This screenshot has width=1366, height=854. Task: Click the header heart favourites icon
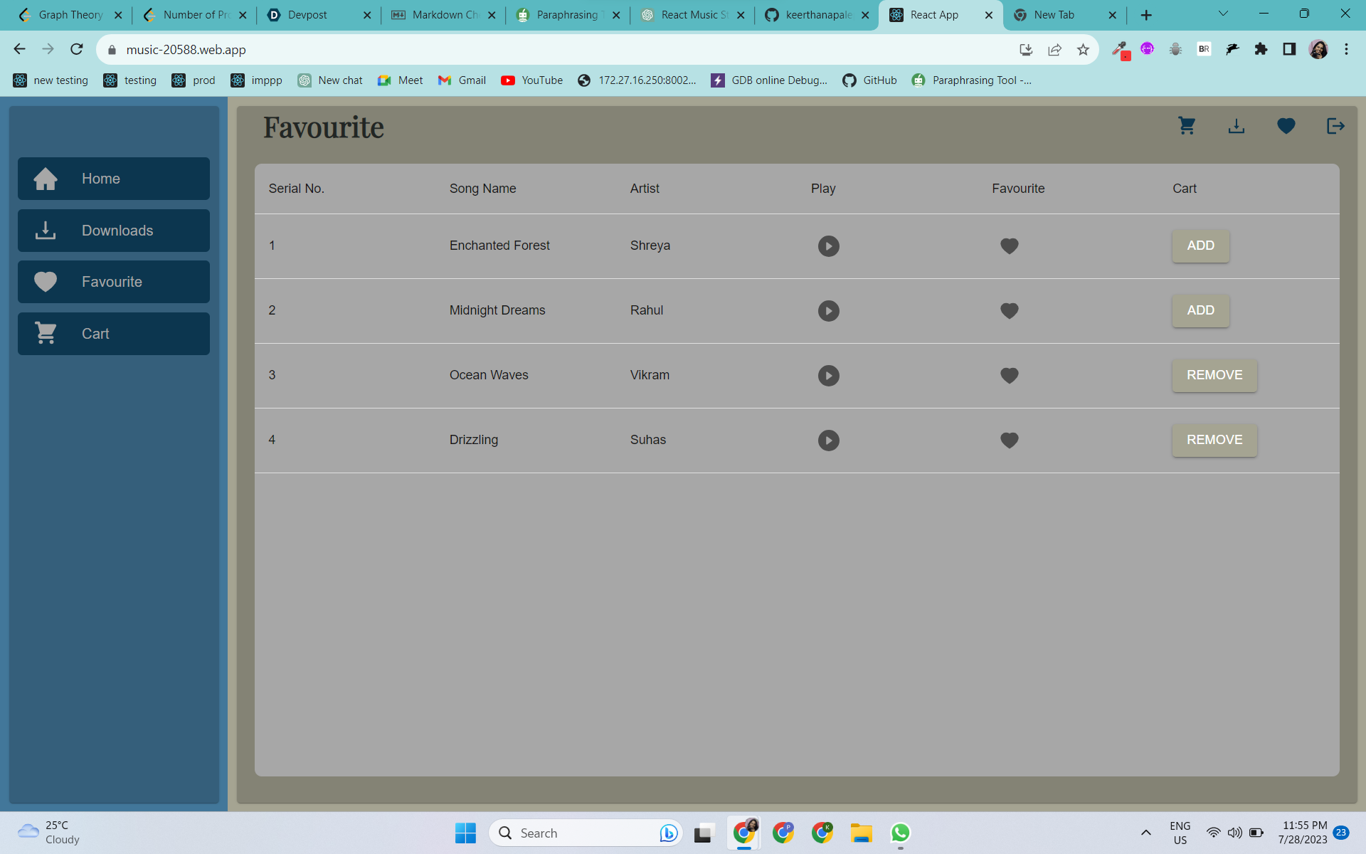click(1286, 126)
